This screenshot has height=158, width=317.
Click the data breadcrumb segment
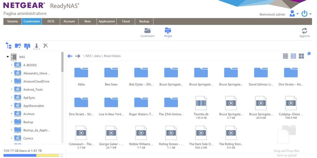pyautogui.click(x=97, y=56)
